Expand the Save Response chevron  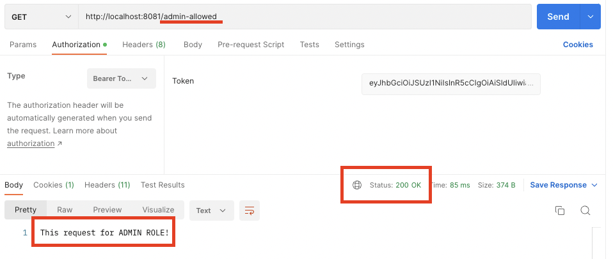tap(594, 185)
